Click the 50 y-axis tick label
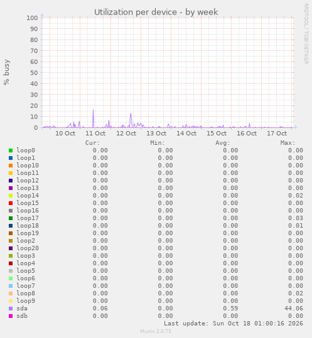The width and height of the screenshot is (312, 338). (x=34, y=73)
